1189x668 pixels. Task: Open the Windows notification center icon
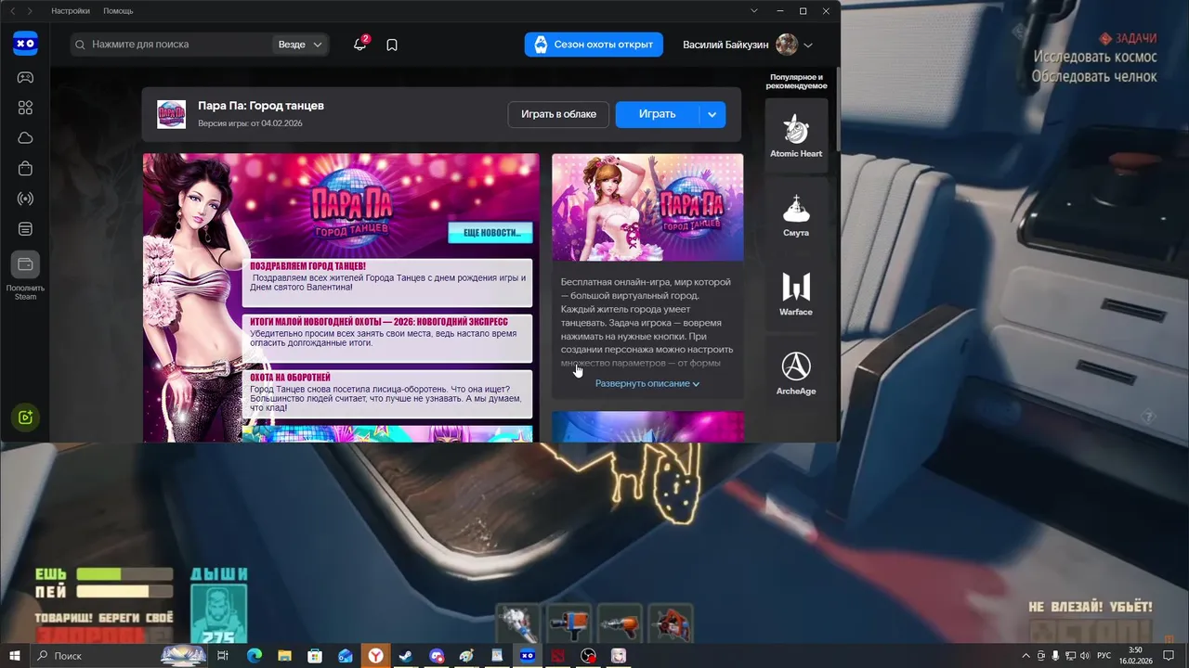click(x=1169, y=656)
